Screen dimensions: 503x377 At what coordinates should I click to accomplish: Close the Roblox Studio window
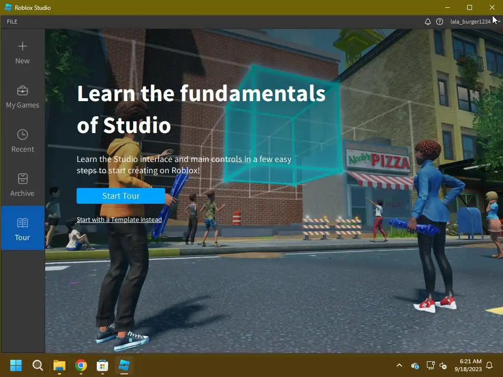pos(492,7)
